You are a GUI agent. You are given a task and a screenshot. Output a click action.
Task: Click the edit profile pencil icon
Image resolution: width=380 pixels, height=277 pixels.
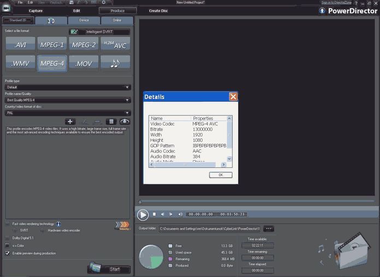point(84,122)
